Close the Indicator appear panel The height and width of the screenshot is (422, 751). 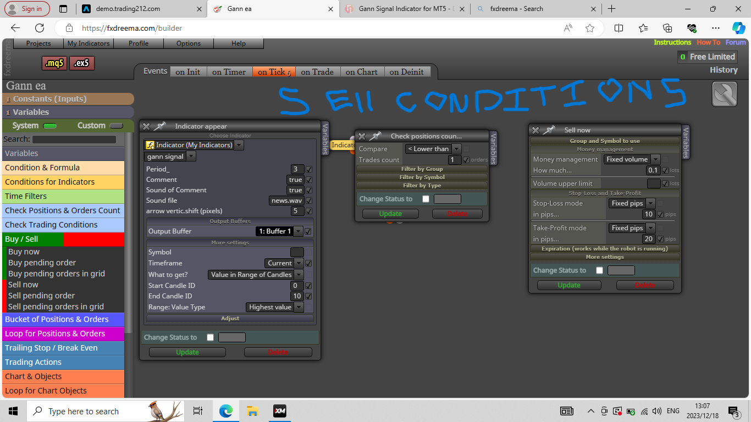[x=146, y=126]
